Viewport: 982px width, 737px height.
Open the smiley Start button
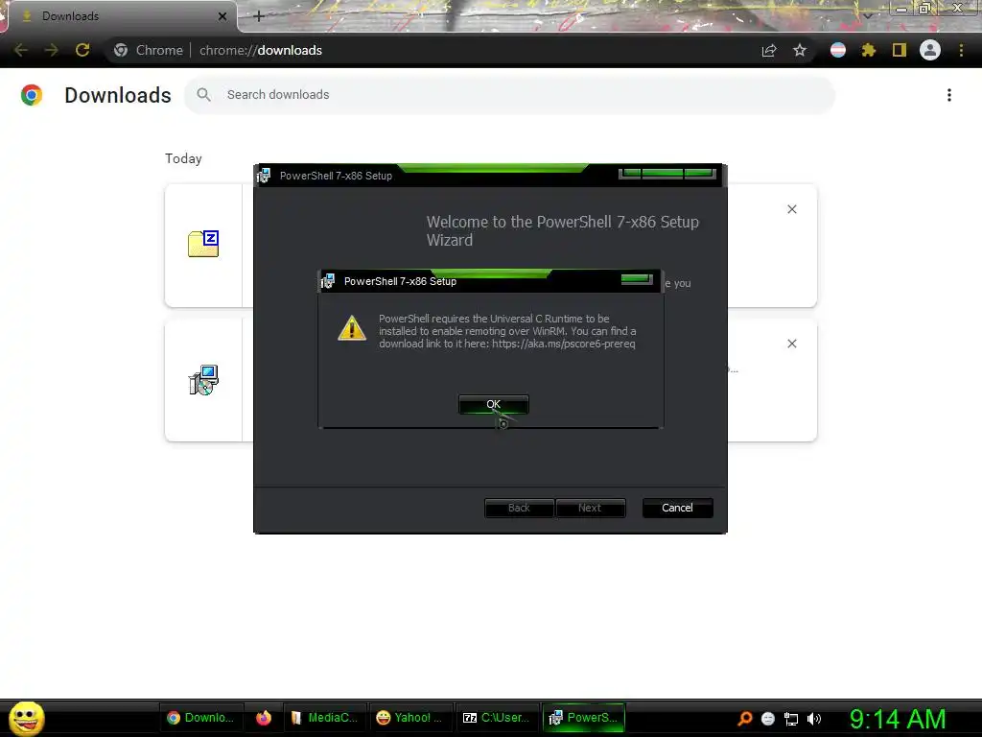26,718
